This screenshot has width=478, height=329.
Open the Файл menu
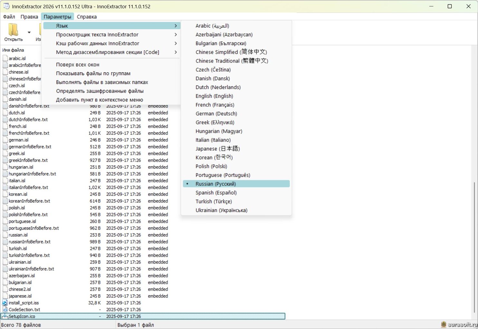pyautogui.click(x=9, y=17)
